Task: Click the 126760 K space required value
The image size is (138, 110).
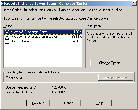Action: click(x=59, y=87)
